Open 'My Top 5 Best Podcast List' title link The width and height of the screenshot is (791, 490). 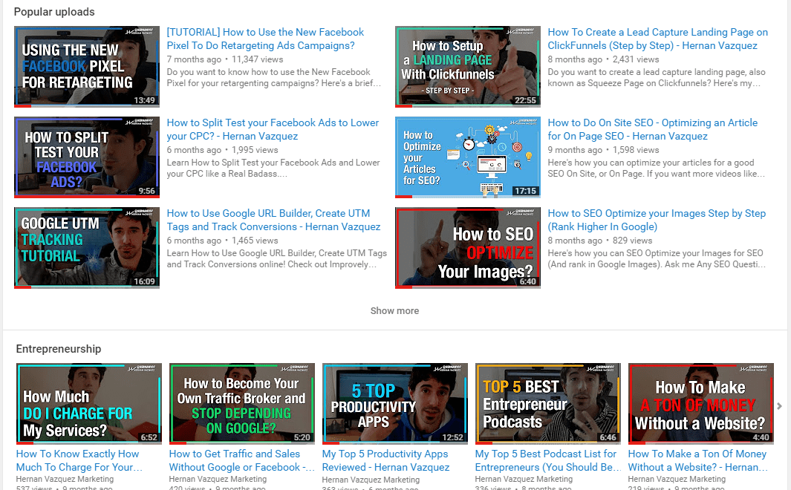pos(548,461)
